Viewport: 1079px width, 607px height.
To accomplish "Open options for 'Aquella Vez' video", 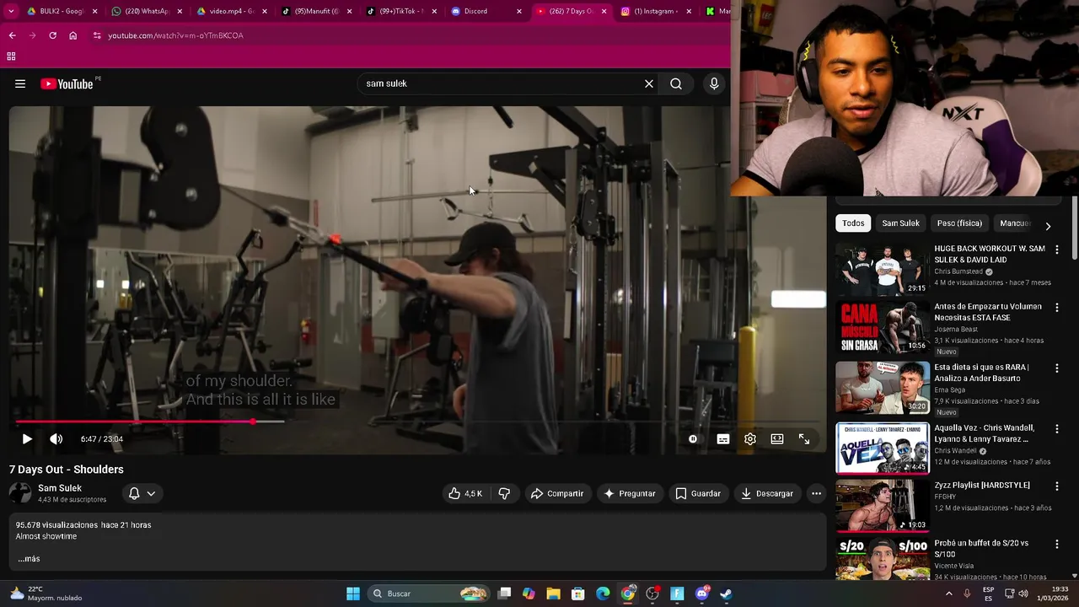I will coord(1057,429).
